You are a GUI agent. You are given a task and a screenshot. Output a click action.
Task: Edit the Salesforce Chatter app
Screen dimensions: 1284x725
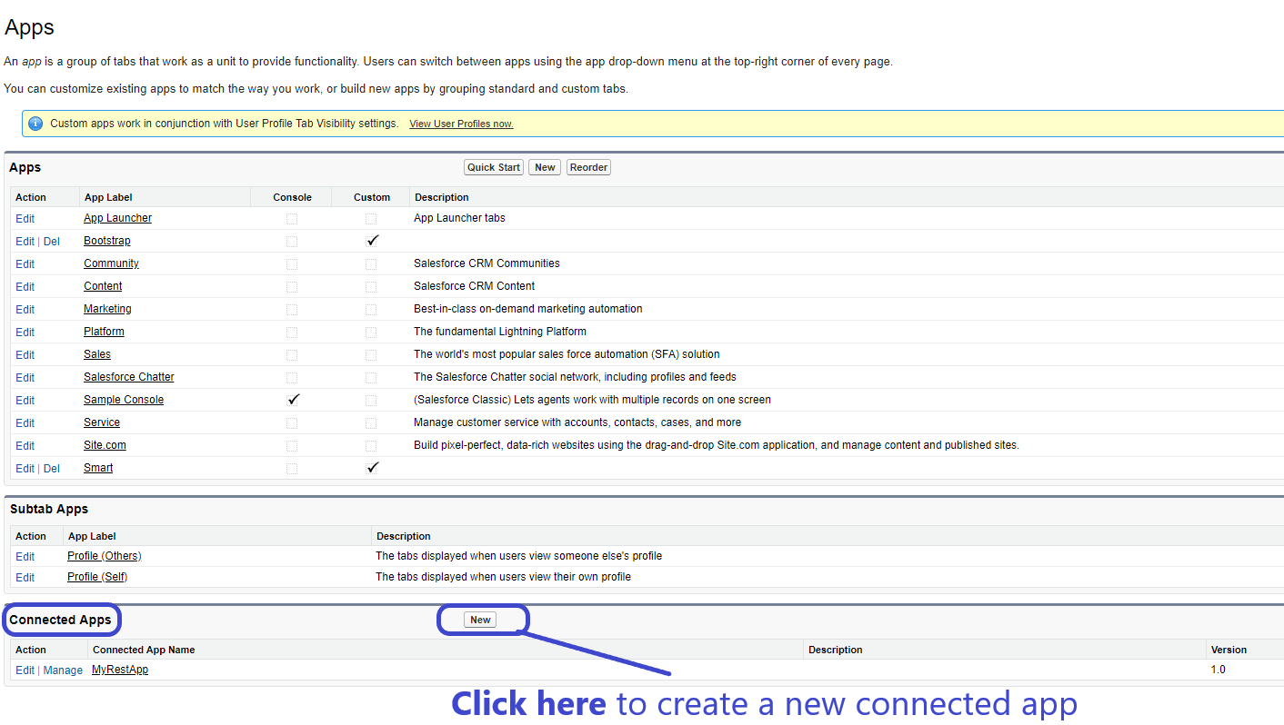click(x=25, y=377)
